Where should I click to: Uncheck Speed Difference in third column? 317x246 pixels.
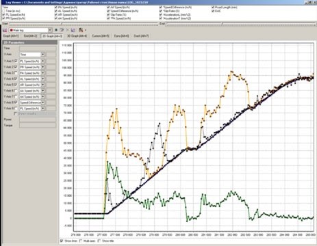click(108, 11)
